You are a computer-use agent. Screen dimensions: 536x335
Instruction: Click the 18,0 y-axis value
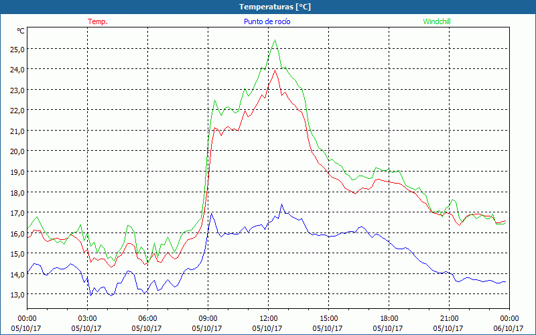[17, 192]
